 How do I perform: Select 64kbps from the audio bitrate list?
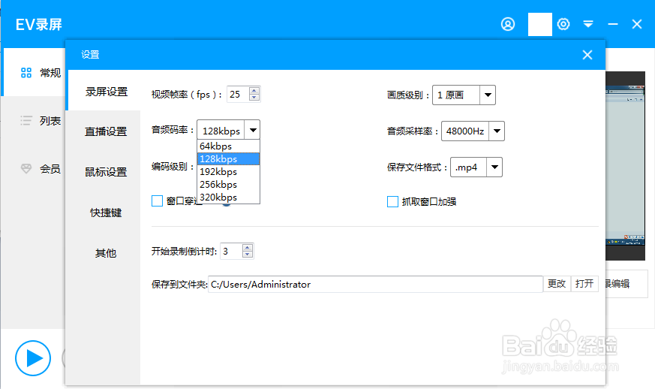point(228,146)
